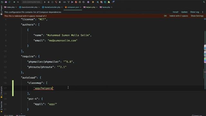The height and width of the screenshot is (116, 206).
Task: Navigate back with the left arrow icon
Action: coord(14,2)
